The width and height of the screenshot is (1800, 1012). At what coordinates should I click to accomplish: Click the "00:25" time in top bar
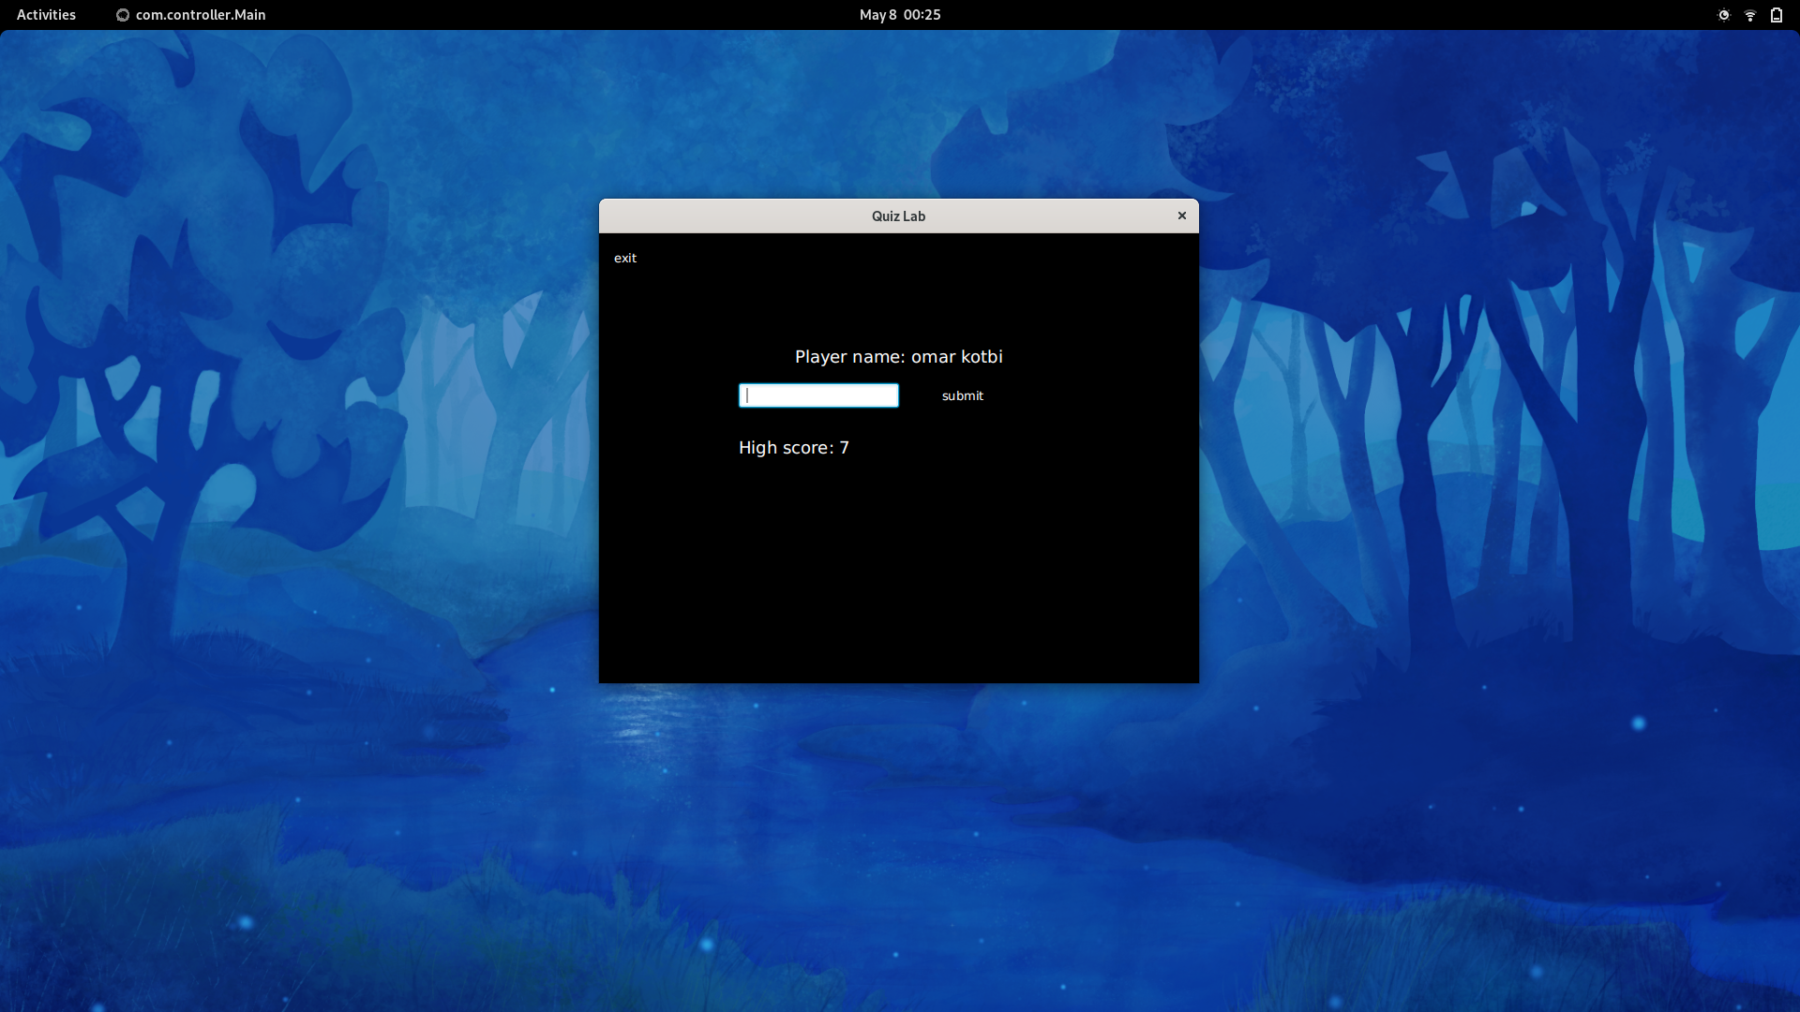coord(922,15)
